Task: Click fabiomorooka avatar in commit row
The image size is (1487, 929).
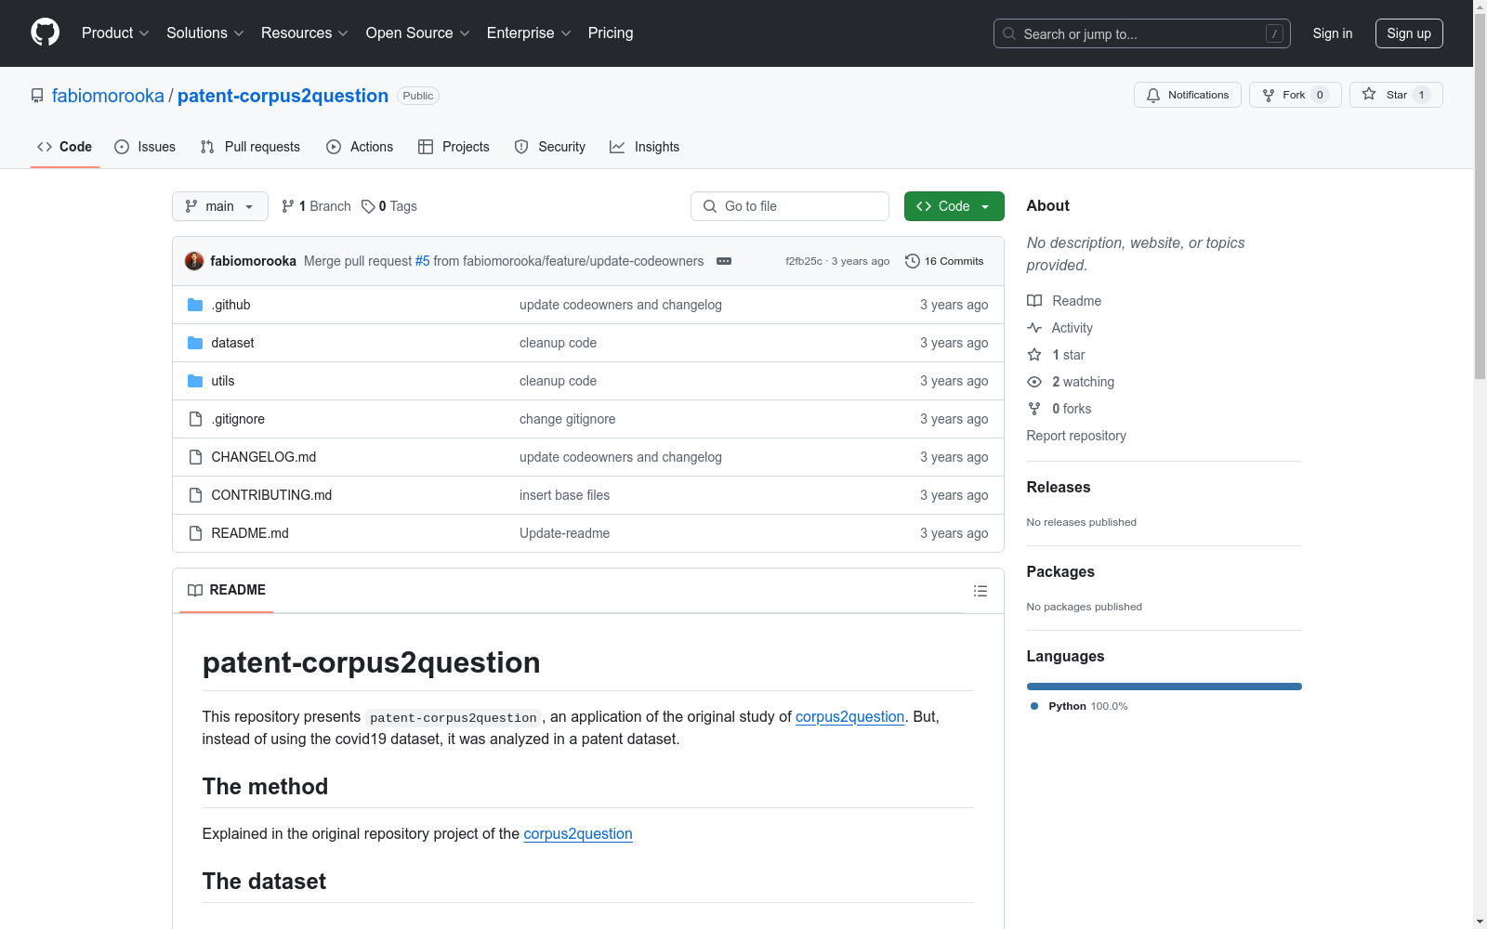Action: [x=194, y=261]
